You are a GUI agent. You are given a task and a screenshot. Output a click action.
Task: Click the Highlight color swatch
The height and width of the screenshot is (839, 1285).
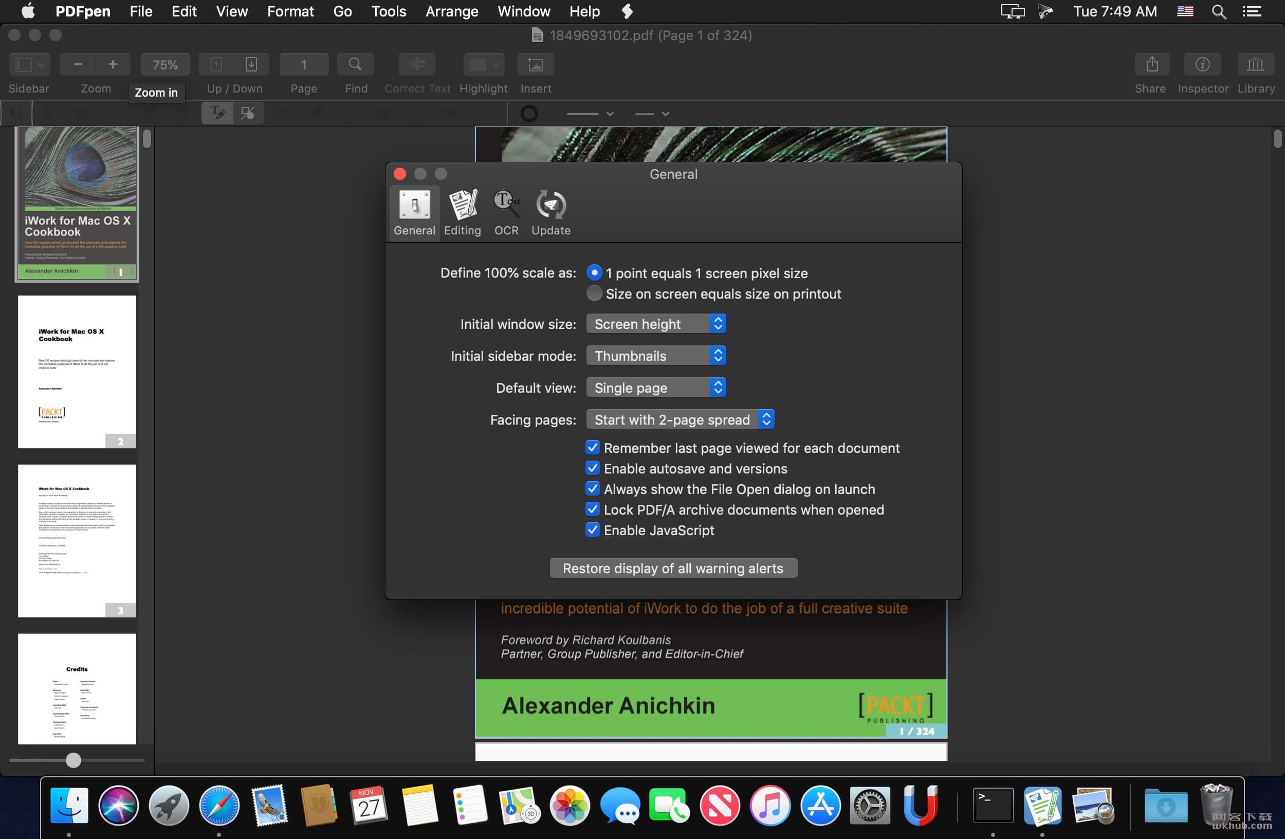(x=478, y=65)
